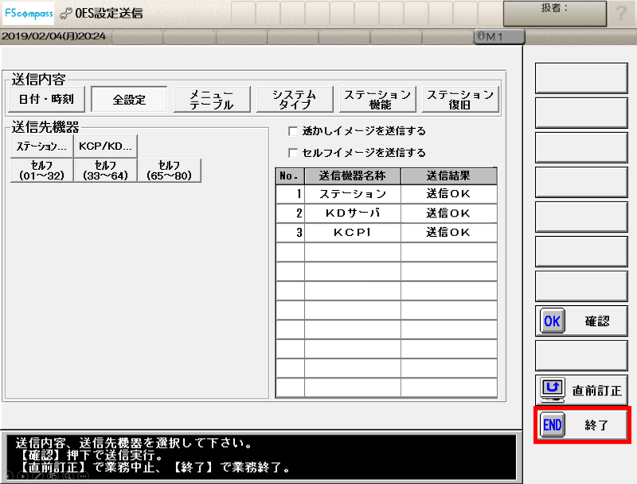Image resolution: width=637 pixels, height=484 pixels.
Task: Choose セルフ (01～32) destination button
Action: click(42, 170)
